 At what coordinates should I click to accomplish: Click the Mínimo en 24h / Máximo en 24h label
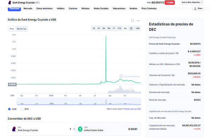click(165, 64)
